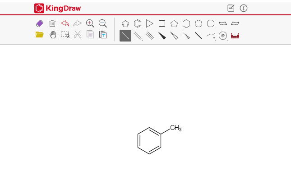Click the Copy pages icon

pos(90,35)
